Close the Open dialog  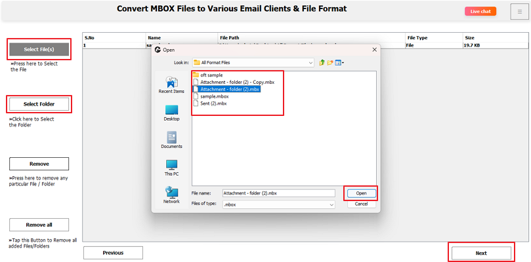point(374,50)
